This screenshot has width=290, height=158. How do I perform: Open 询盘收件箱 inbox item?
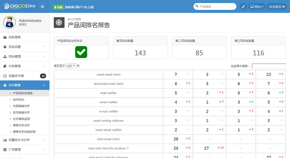pyautogui.click(x=16, y=76)
